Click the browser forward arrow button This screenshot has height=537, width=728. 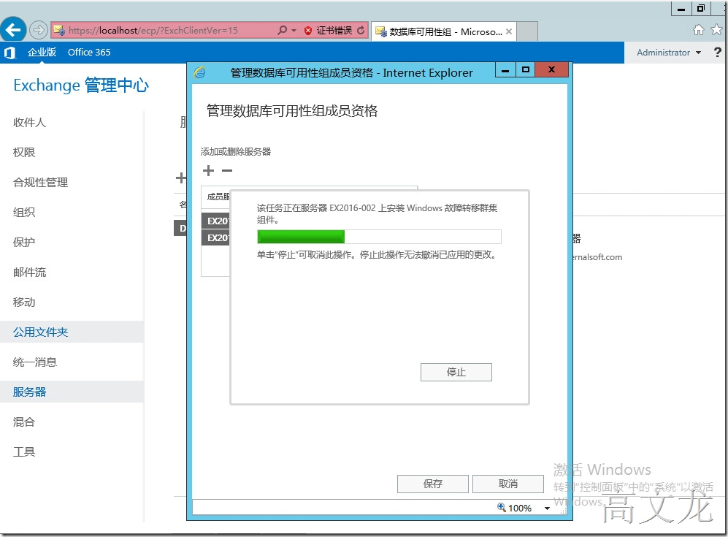[38, 30]
